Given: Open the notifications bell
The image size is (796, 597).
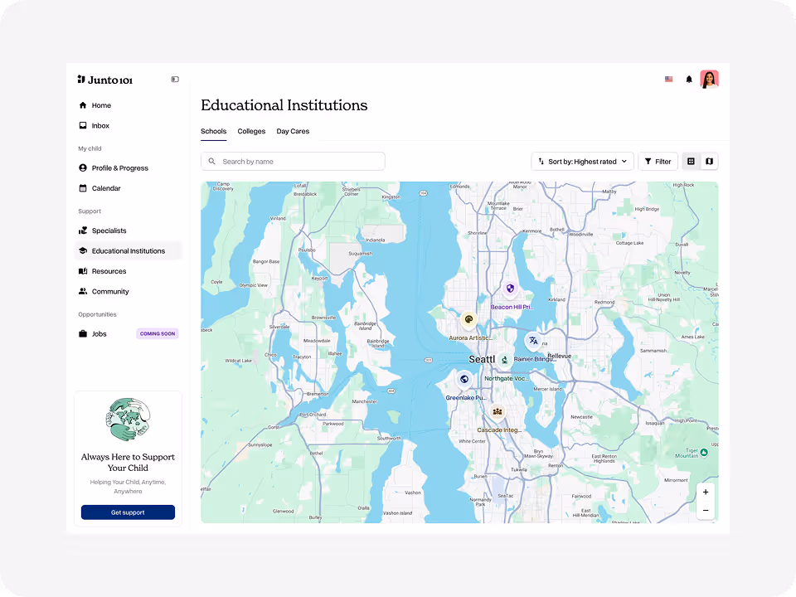Looking at the screenshot, I should 689,79.
